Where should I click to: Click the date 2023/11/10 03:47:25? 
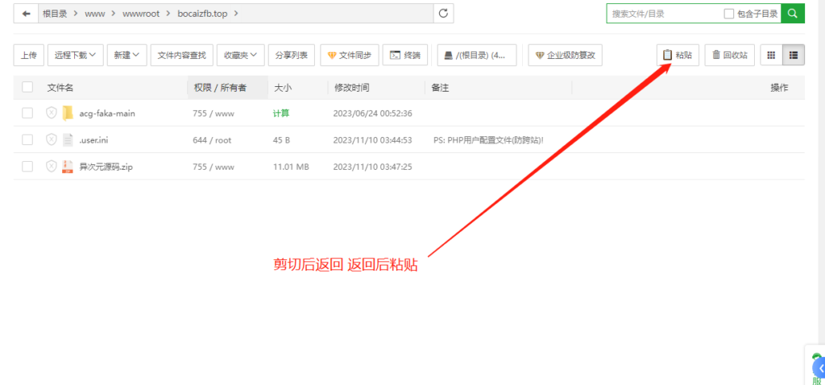click(372, 167)
